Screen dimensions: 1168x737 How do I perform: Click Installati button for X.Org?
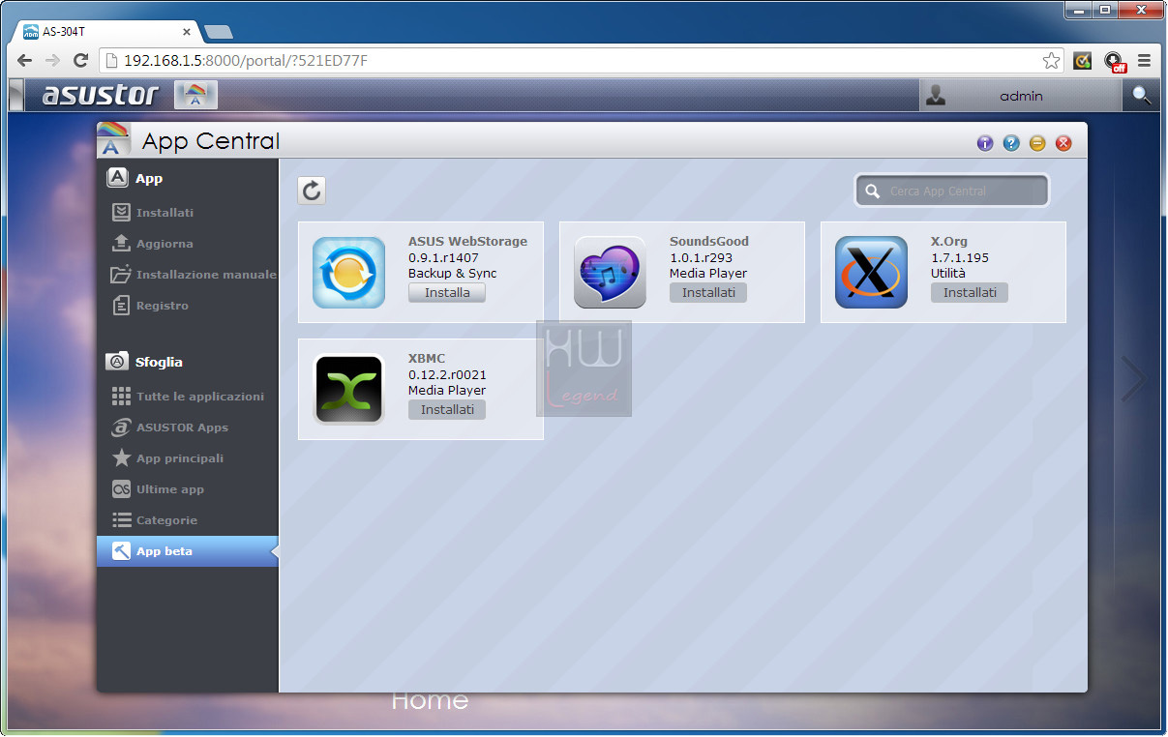970,292
